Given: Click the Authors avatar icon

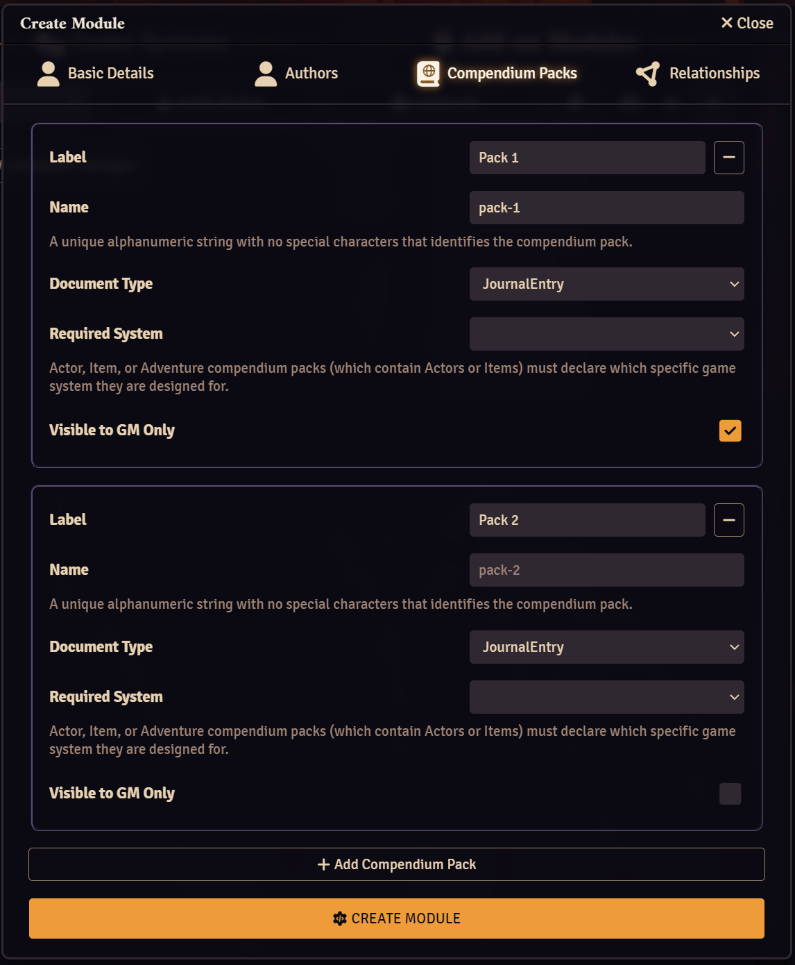Looking at the screenshot, I should point(264,73).
